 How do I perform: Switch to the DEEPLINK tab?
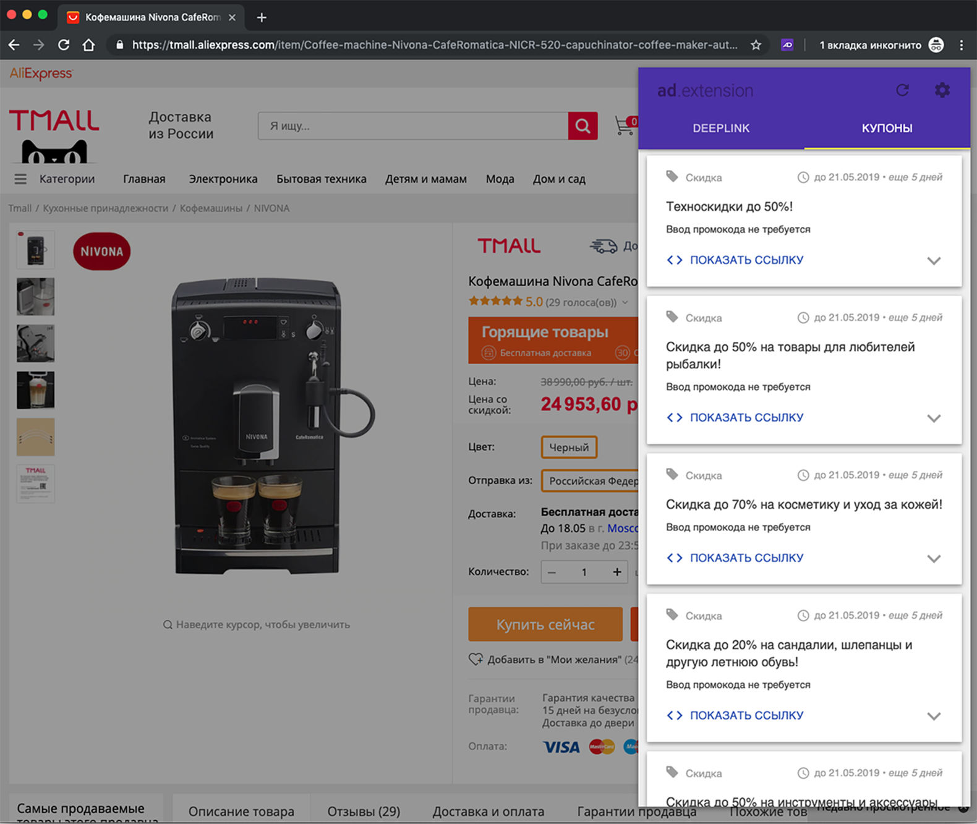720,129
